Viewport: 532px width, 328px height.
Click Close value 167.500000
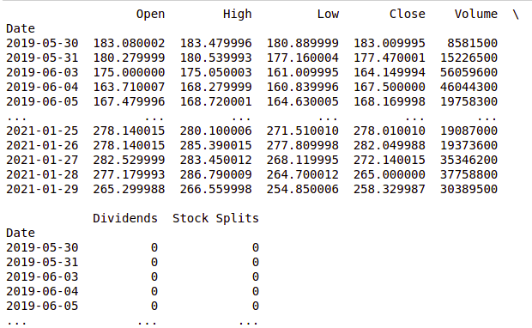390,87
